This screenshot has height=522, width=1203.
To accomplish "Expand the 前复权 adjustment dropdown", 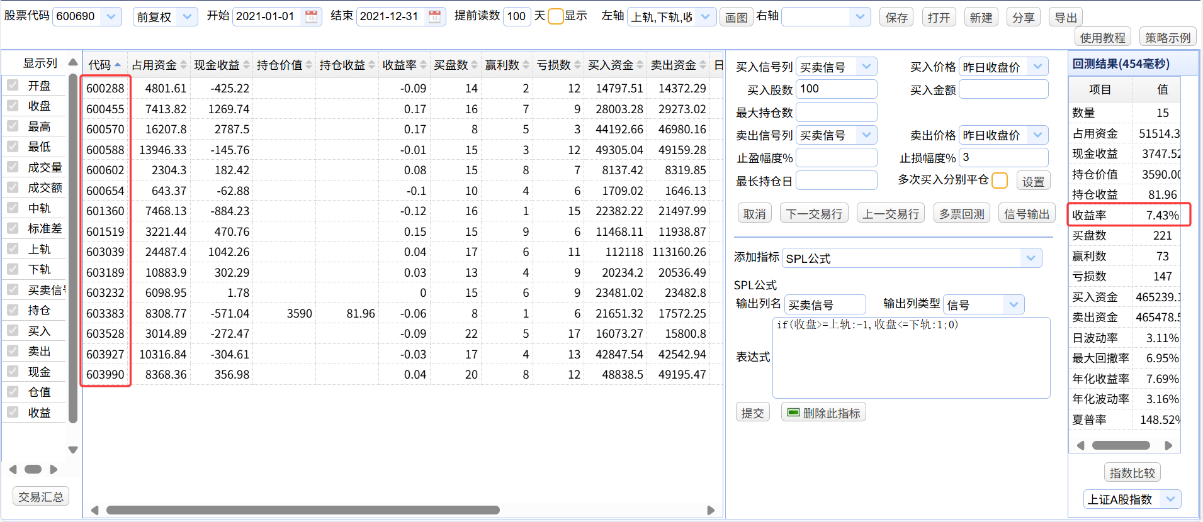I will click(186, 17).
